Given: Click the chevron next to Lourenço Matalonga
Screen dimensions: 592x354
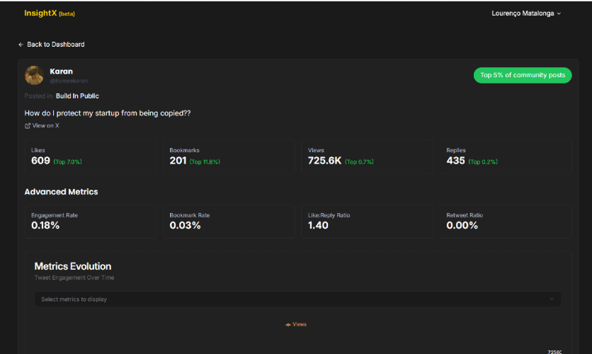Looking at the screenshot, I should [559, 13].
